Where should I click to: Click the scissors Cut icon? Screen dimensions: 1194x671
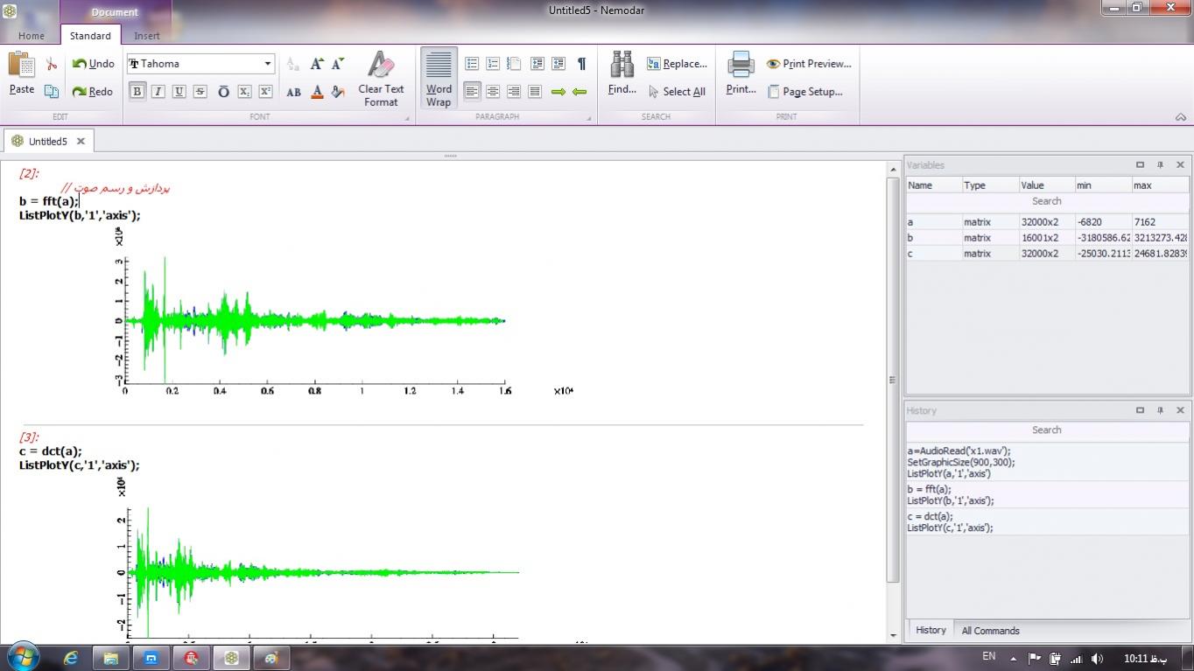tap(52, 64)
